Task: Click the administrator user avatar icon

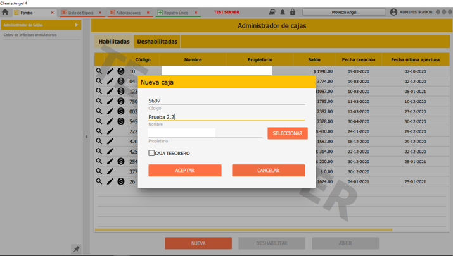Action: (x=393, y=12)
